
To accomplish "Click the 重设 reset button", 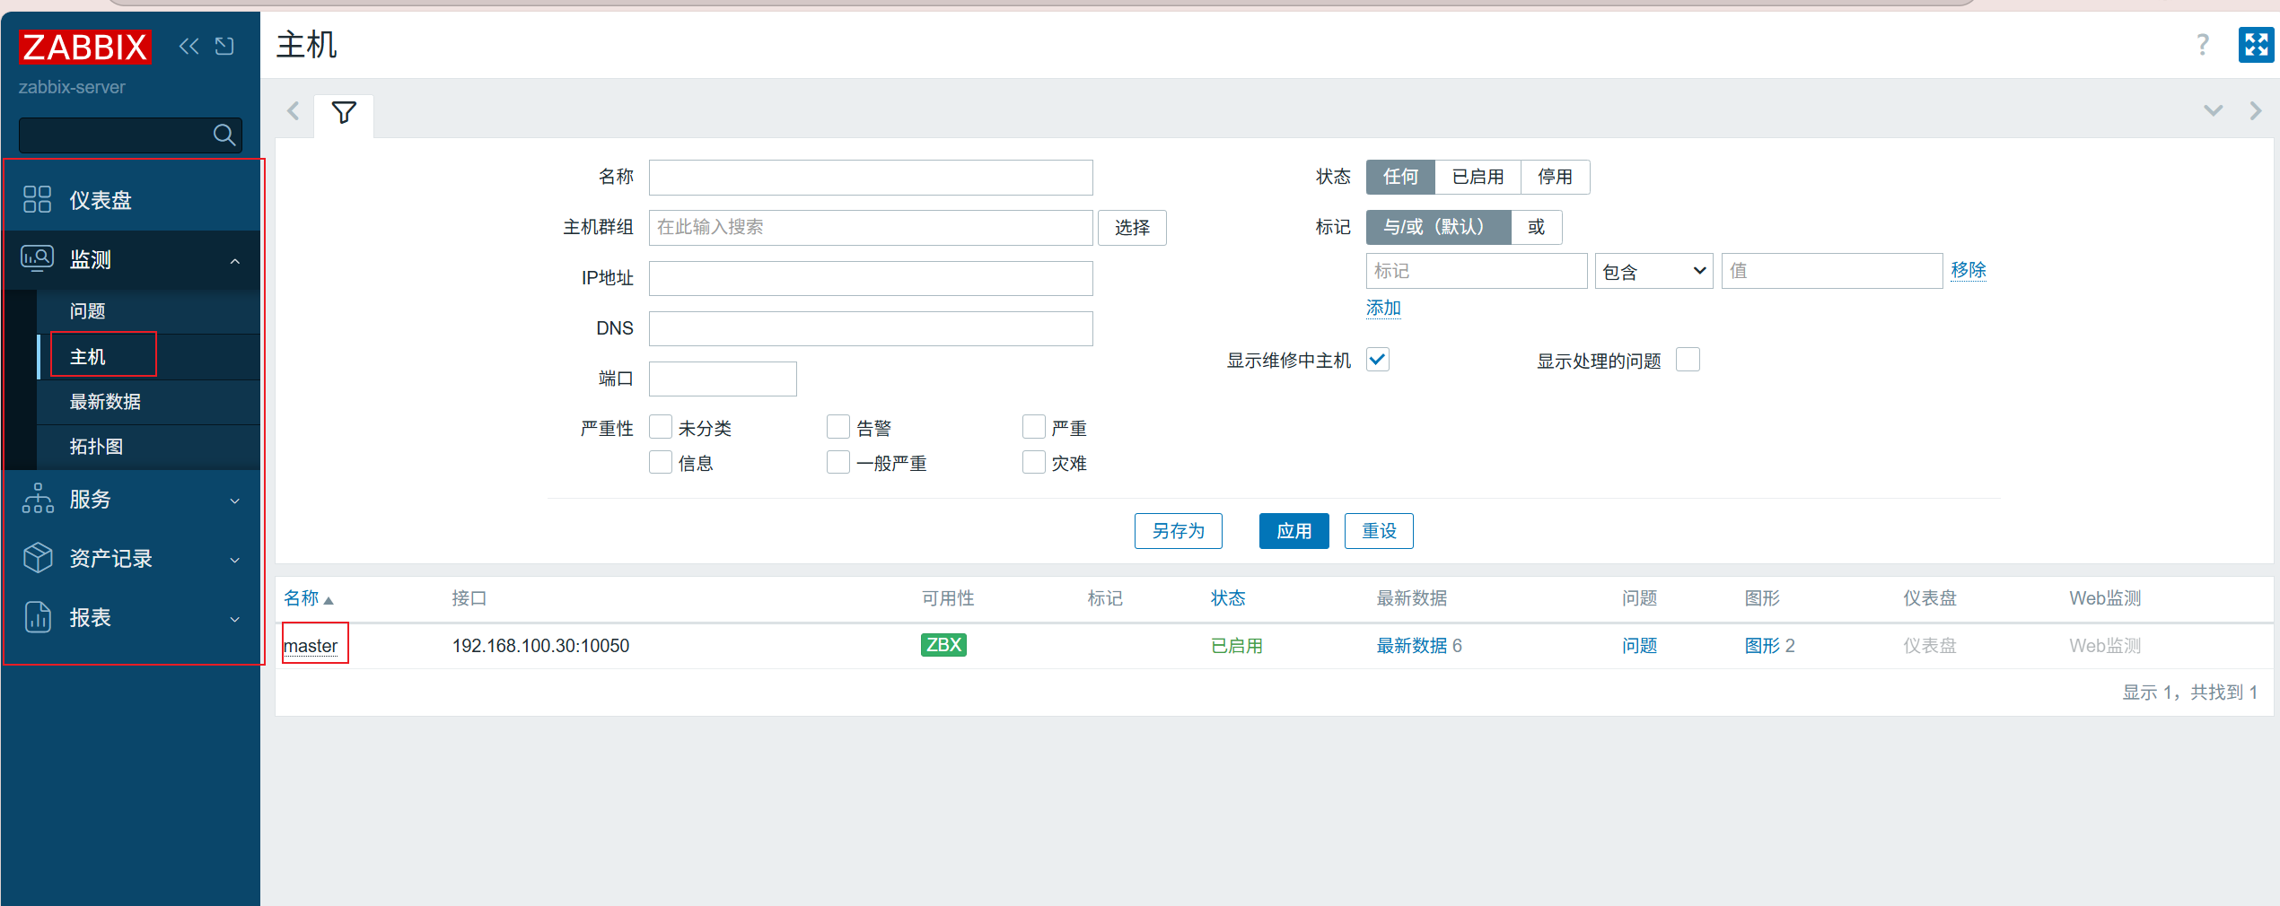I will (x=1379, y=531).
